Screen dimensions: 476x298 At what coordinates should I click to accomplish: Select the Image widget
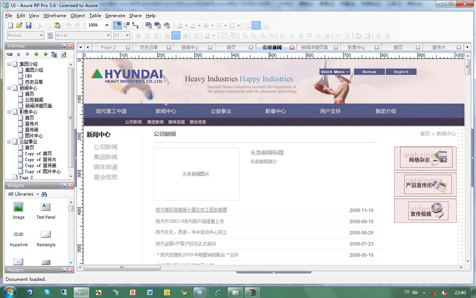[x=18, y=210]
